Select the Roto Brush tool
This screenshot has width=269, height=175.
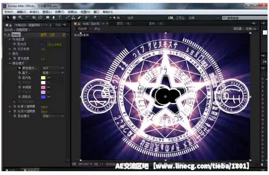[x=87, y=18]
